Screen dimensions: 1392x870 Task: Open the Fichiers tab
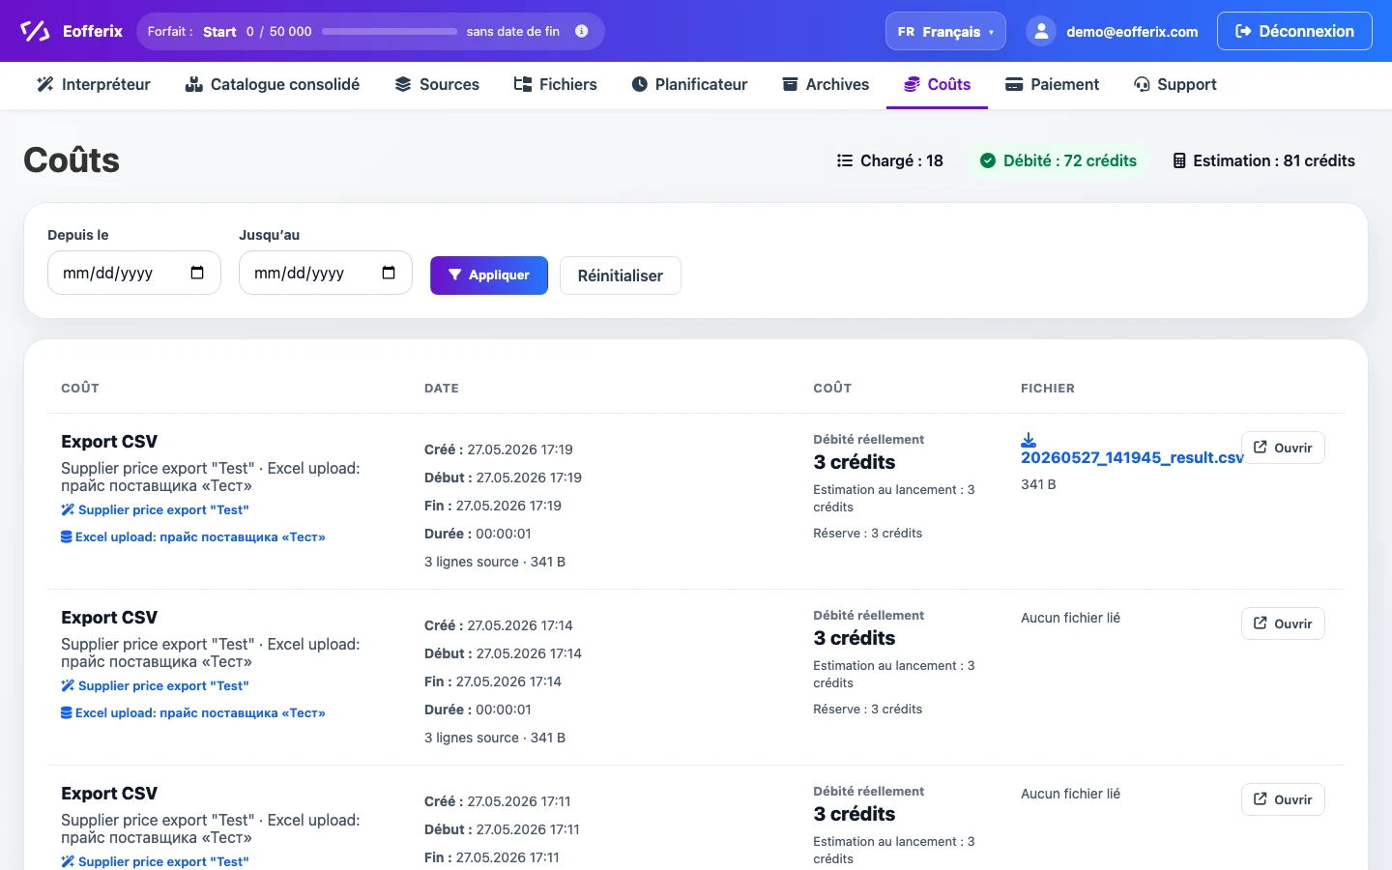[556, 84]
